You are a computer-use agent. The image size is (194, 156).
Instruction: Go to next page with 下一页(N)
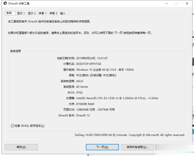point(102,147)
